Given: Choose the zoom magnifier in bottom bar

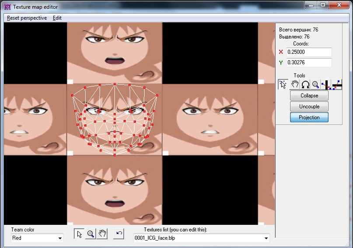Looking at the screenshot, I should 91,234.
